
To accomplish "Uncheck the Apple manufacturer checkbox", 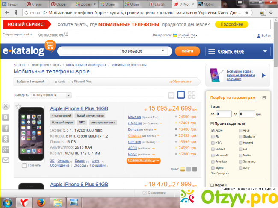I will tap(213, 130).
